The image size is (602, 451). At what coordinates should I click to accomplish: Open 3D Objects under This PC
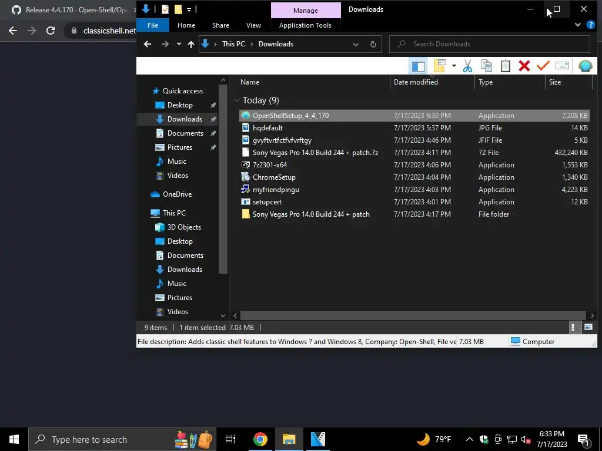[x=184, y=227]
